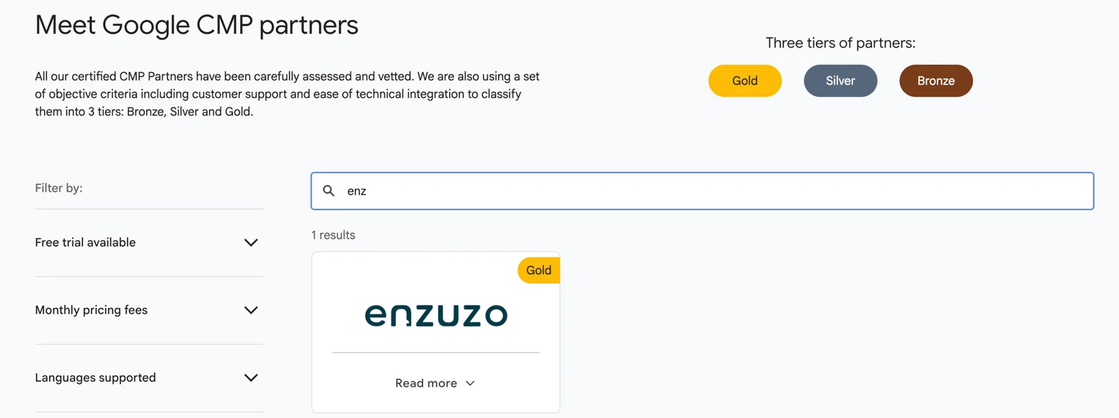Open the enzuzo logo on the partner card
The image size is (1119, 418).
[436, 314]
